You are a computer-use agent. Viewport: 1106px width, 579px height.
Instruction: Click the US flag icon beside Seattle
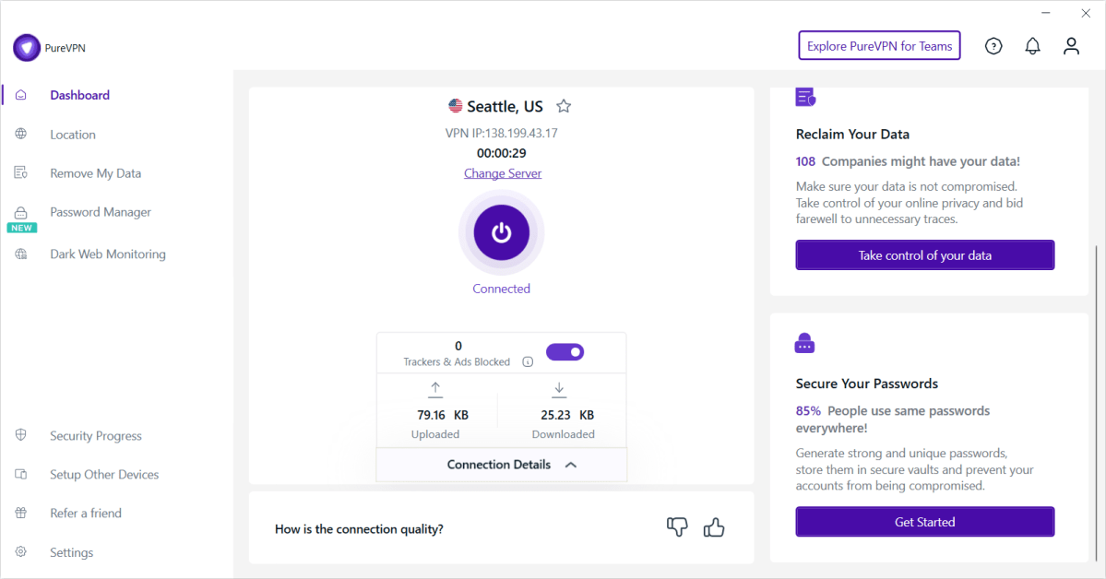[456, 106]
